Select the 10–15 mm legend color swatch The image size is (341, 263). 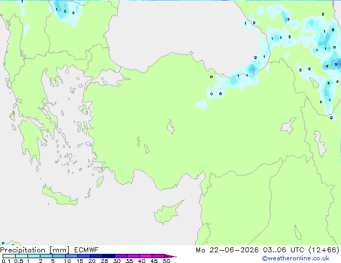[x=71, y=256]
